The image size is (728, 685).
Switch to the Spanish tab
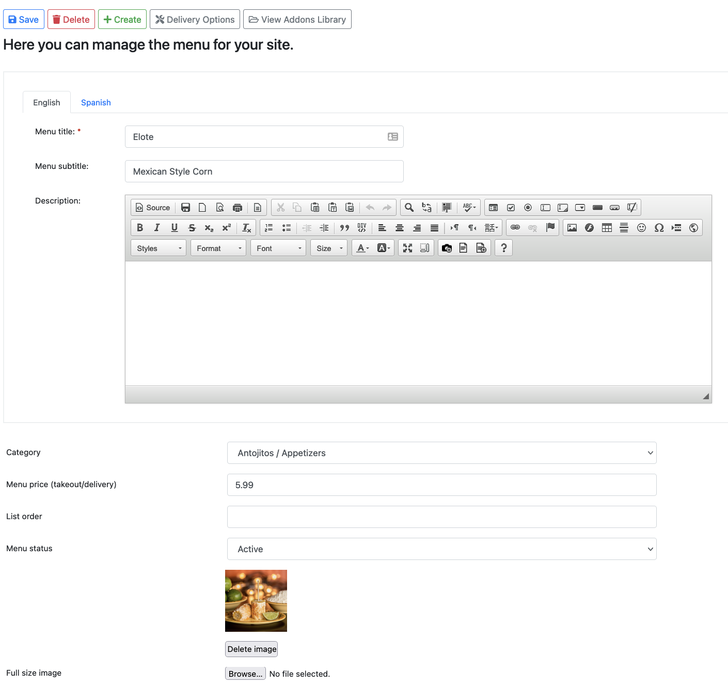tap(96, 103)
